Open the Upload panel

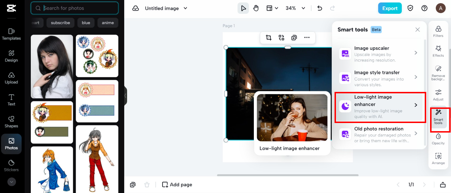[11, 78]
